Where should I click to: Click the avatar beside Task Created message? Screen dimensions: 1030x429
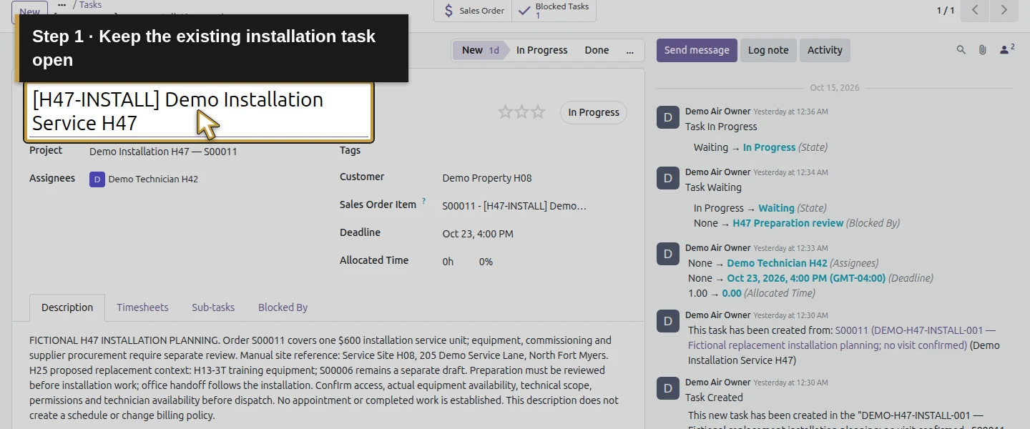[x=667, y=389]
